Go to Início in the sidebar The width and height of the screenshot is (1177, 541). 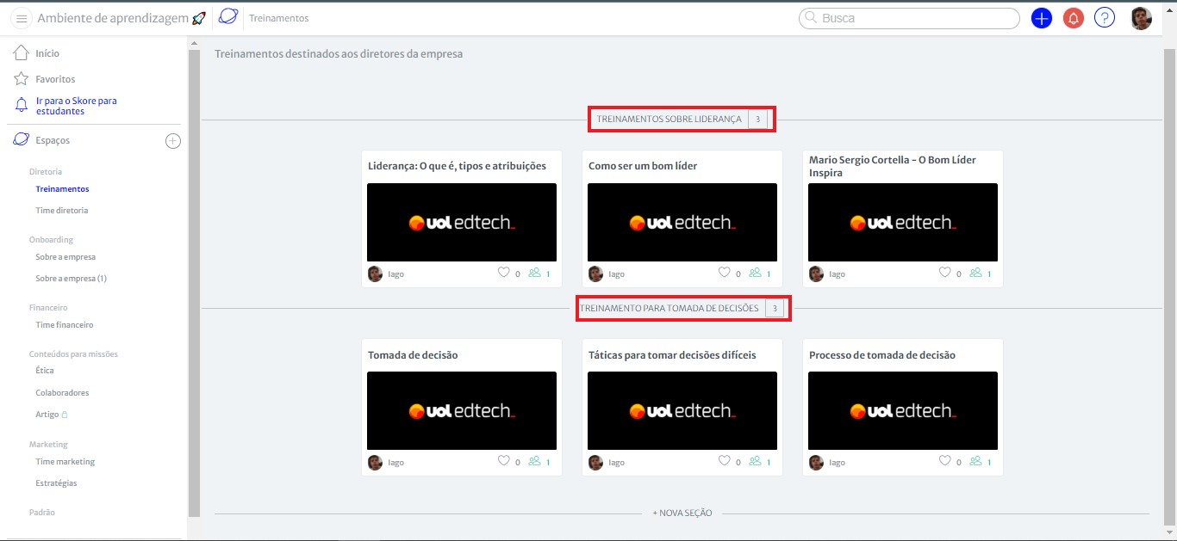[47, 53]
